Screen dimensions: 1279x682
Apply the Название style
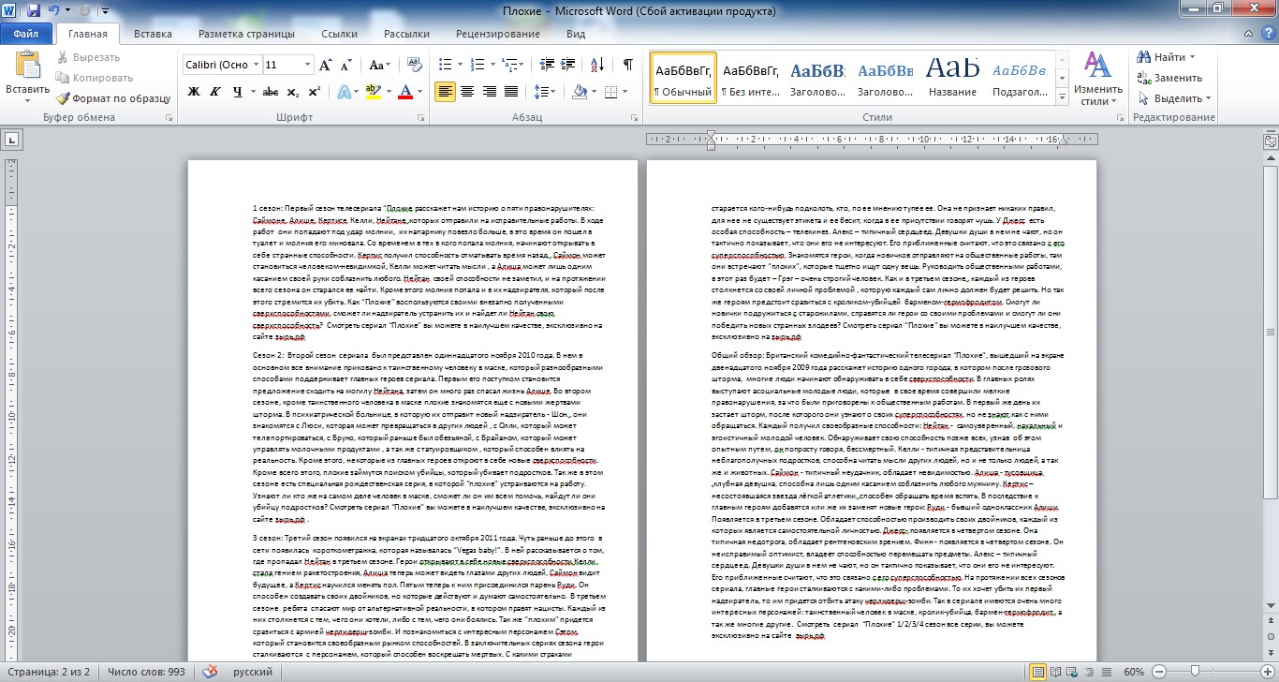pos(952,78)
